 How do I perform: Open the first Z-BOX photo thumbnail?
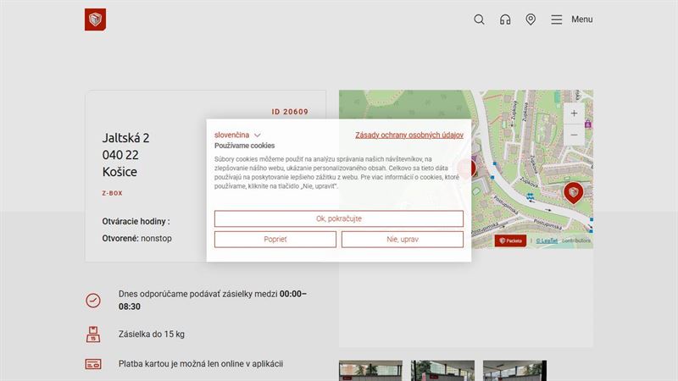(370, 371)
